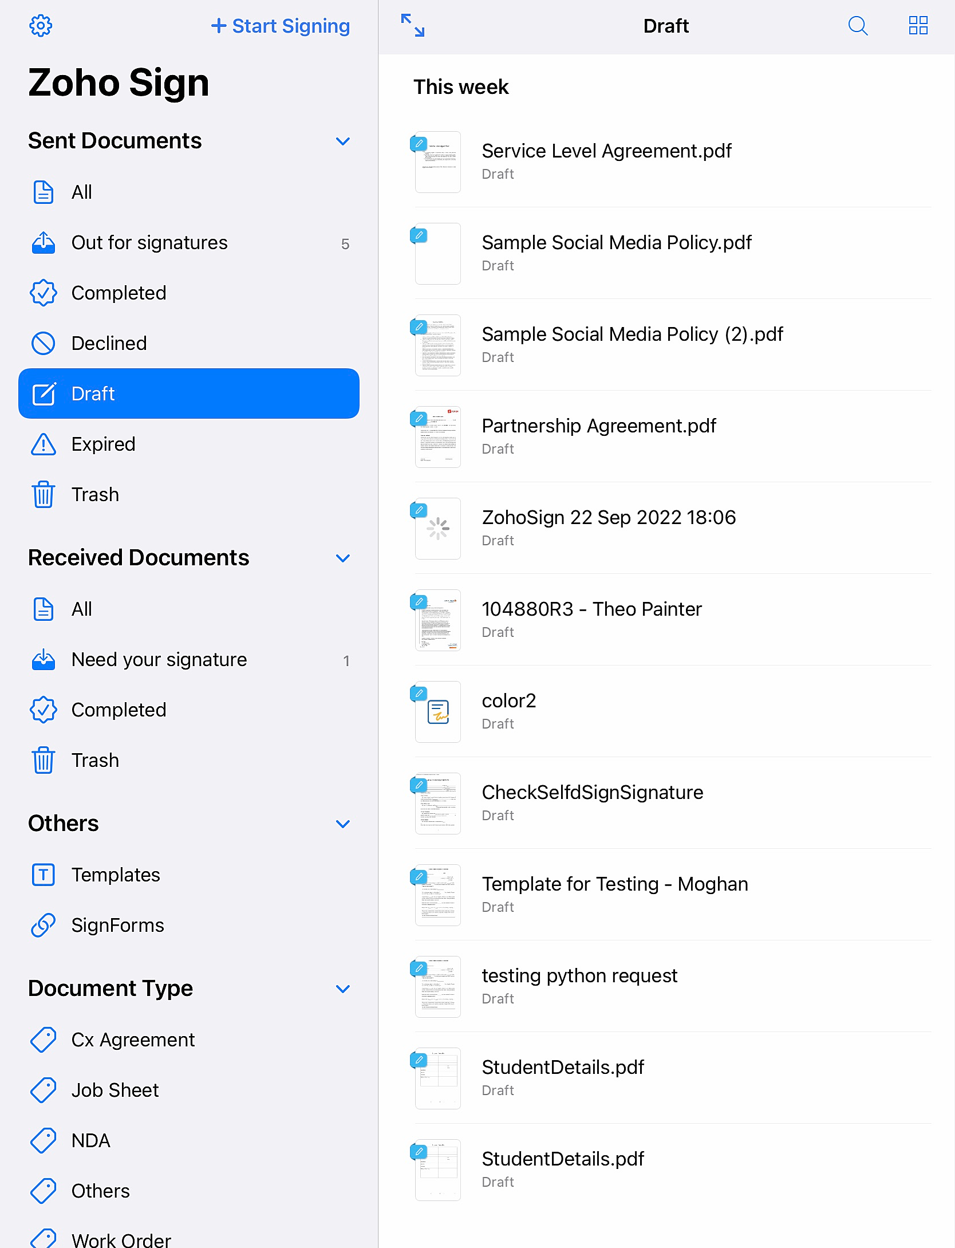Click draft badge on Partnership Agreement thumbnail
This screenshot has height=1248, width=955.
coord(419,418)
